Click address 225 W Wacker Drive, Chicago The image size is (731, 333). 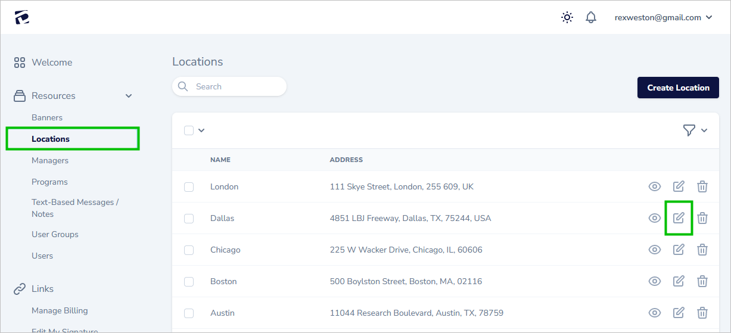406,250
